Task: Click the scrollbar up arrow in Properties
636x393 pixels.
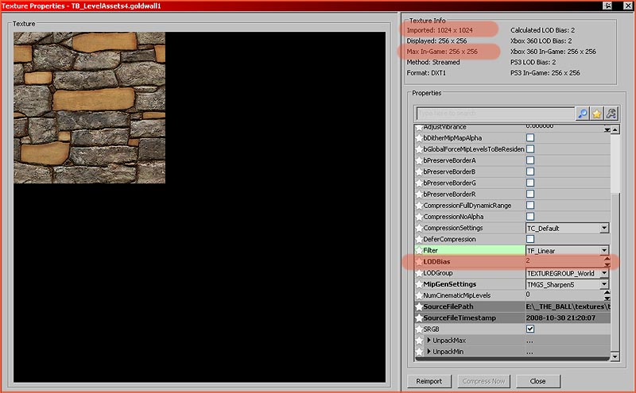Action: 615,130
